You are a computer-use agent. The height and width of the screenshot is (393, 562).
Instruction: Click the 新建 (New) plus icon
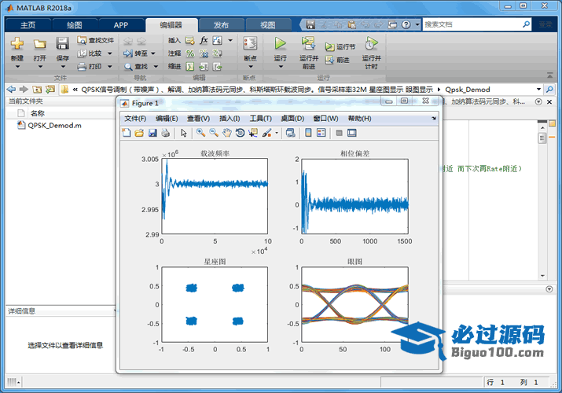tap(17, 44)
